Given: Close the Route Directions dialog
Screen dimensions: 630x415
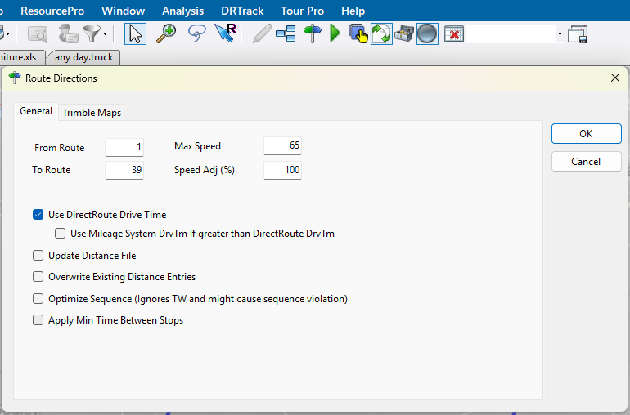Looking at the screenshot, I should (x=614, y=78).
